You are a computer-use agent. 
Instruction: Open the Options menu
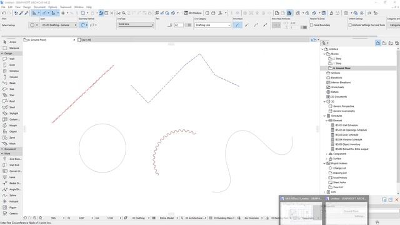pos(52,7)
